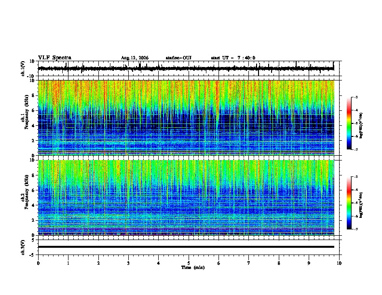Click the ch.2 frequency spectrogram panel
Screen dimensions: 382x295
click(x=186, y=198)
